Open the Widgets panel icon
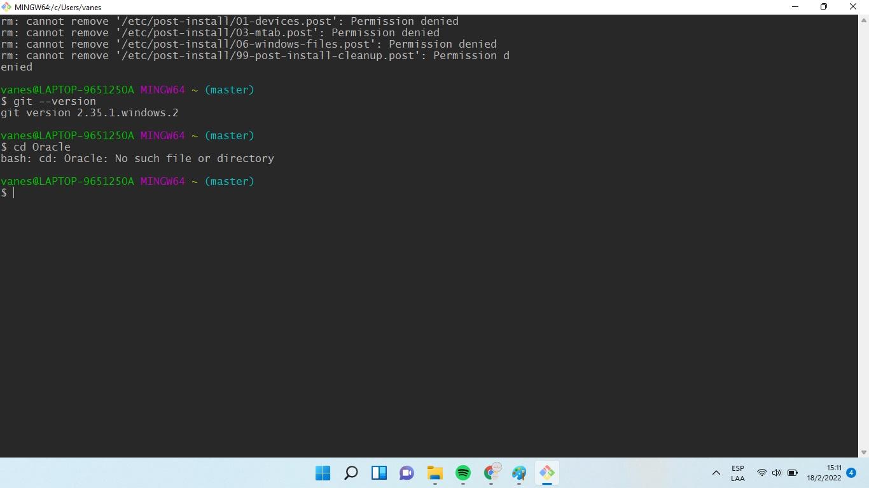The width and height of the screenshot is (869, 488). pos(379,473)
